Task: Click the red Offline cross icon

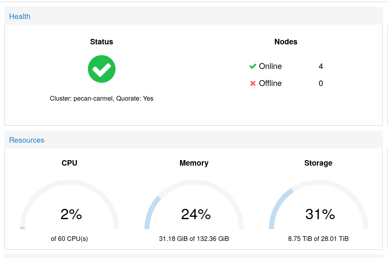Action: pos(252,83)
